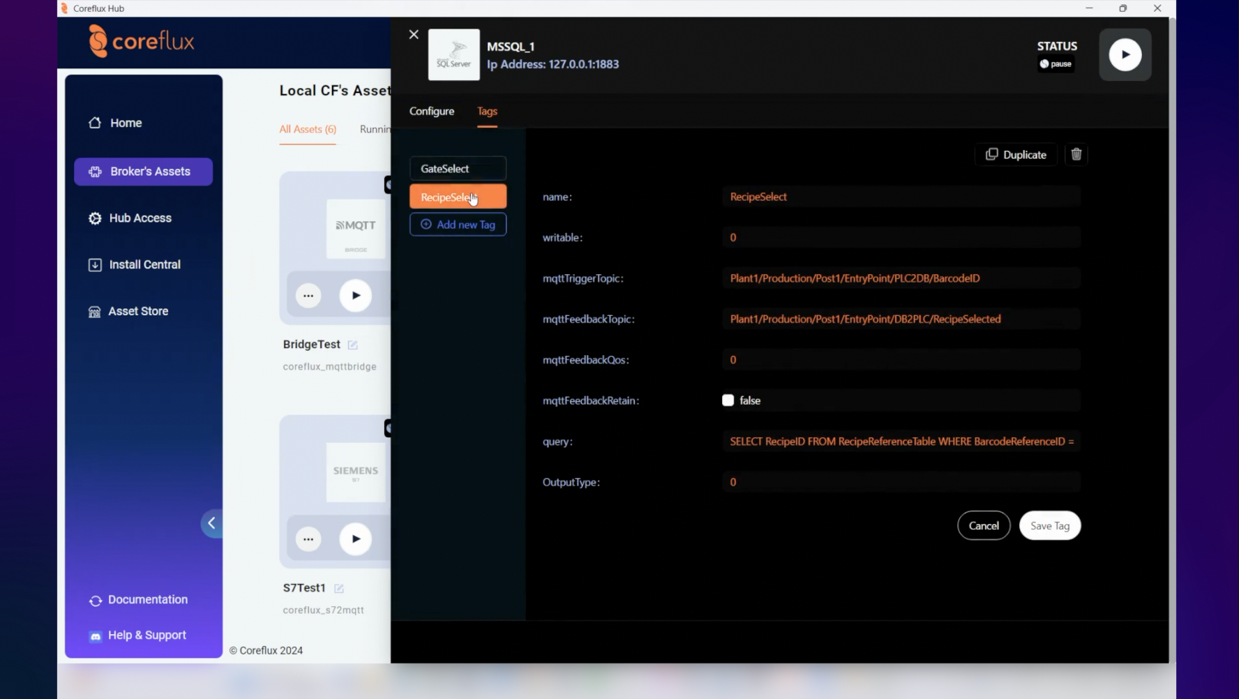Open Asset Store from the sidebar
This screenshot has height=699, width=1239.
(138, 312)
